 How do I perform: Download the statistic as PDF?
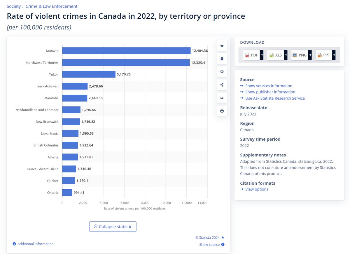pyautogui.click(x=253, y=55)
